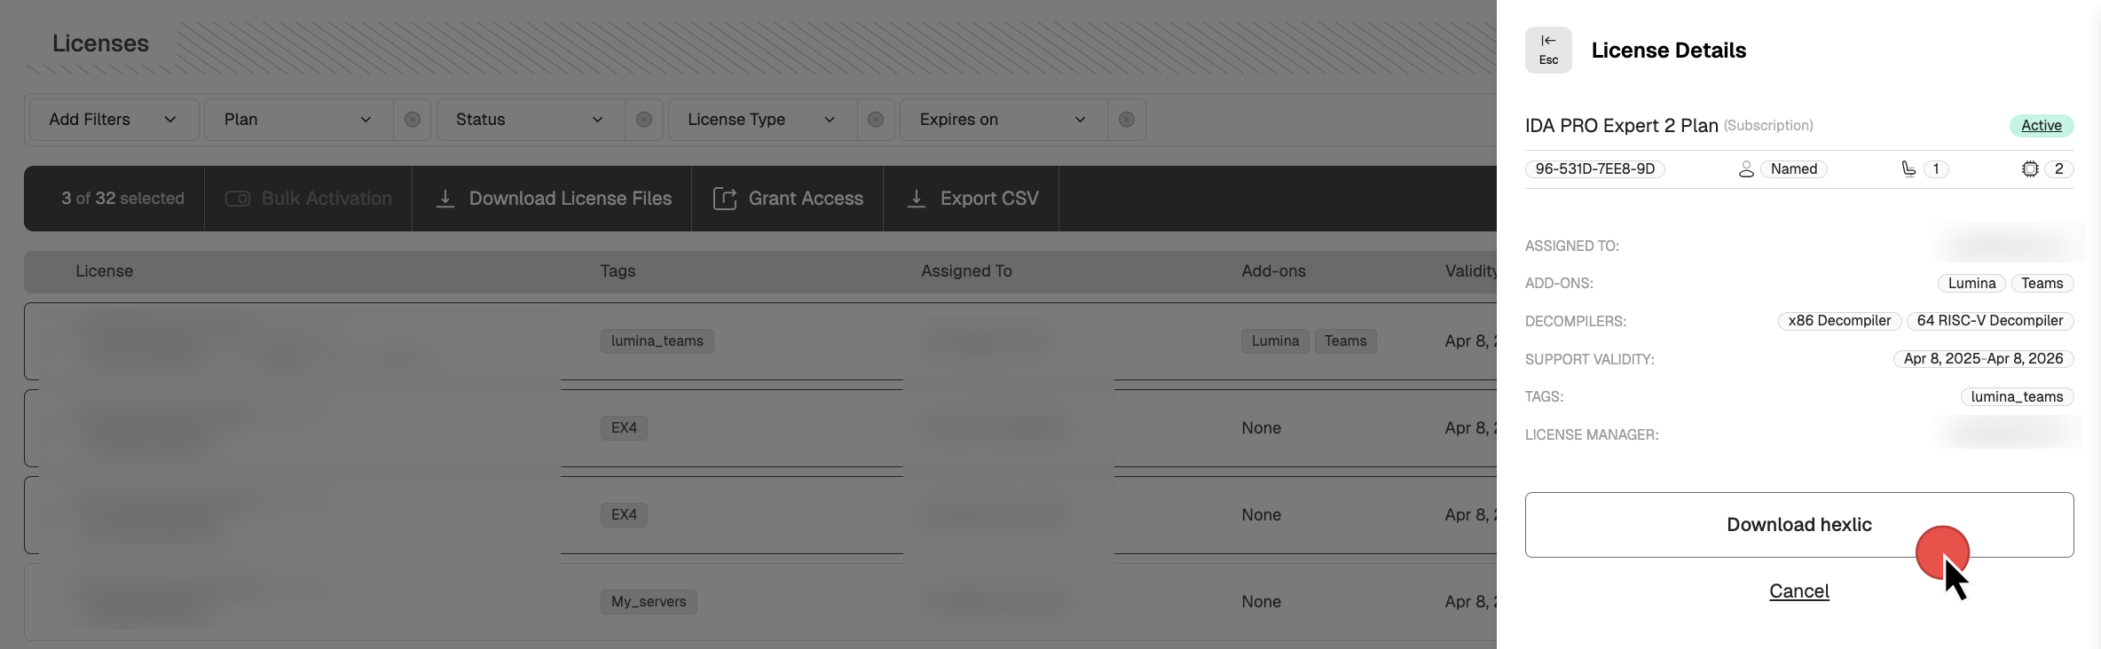Remove the Expires on filter x icon
The height and width of the screenshot is (649, 2101).
tap(1127, 120)
